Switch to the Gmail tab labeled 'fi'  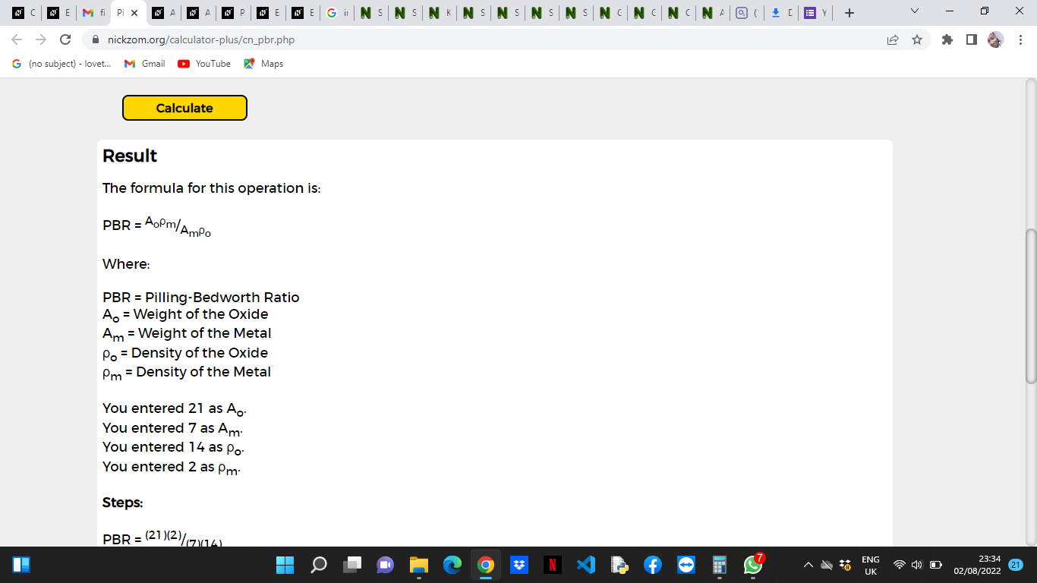tap(94, 13)
